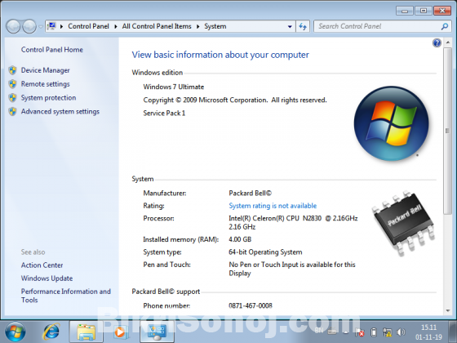Click the Show desktop strip

click(454, 332)
